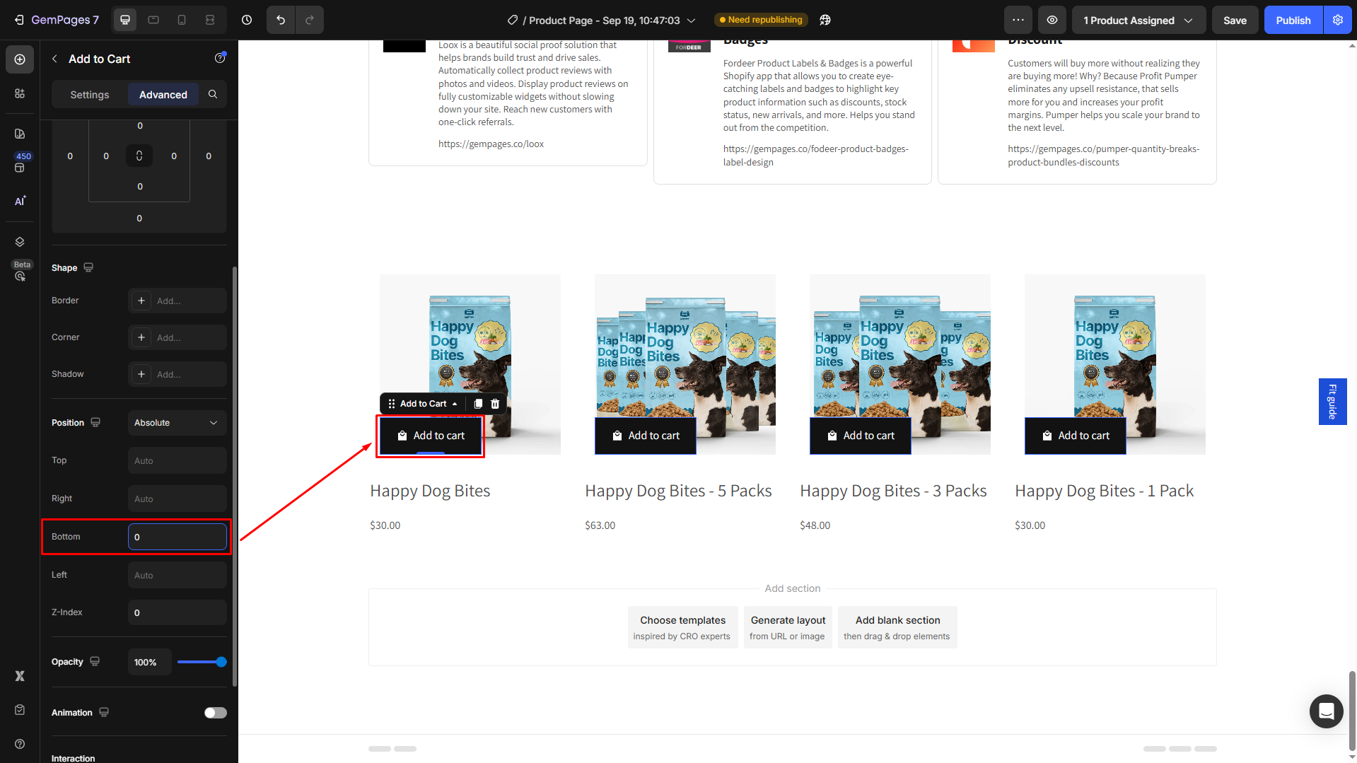Screen dimensions: 1357x763
Task: Switch to the Settings tab
Action: coord(90,95)
